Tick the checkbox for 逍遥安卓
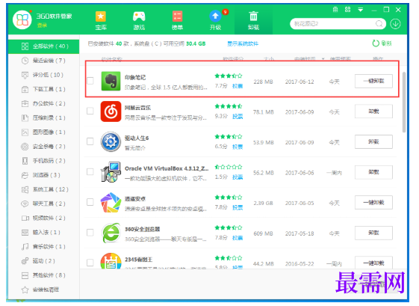Image resolution: width=419 pixels, height=306 pixels. coord(90,202)
